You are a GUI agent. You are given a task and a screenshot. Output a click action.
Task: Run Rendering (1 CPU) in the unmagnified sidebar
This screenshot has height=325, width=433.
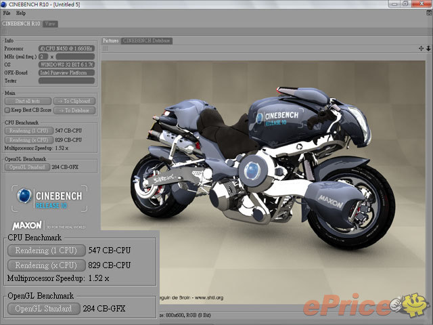[x=29, y=131]
